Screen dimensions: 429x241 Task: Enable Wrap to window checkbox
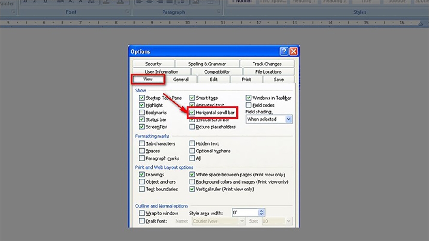[x=142, y=214]
